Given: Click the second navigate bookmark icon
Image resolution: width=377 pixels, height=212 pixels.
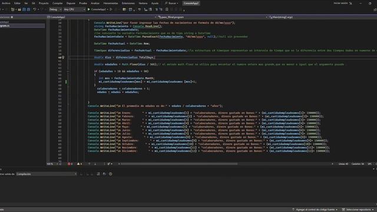Looking at the screenshot, I should point(161,9).
